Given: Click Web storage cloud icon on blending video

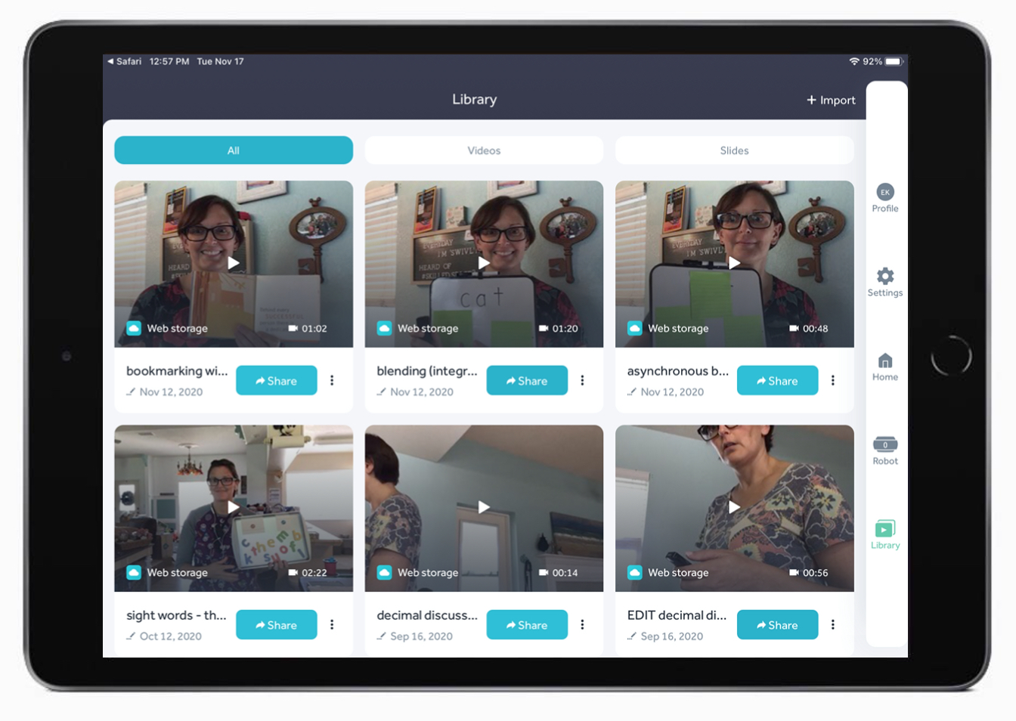Looking at the screenshot, I should coord(384,328).
